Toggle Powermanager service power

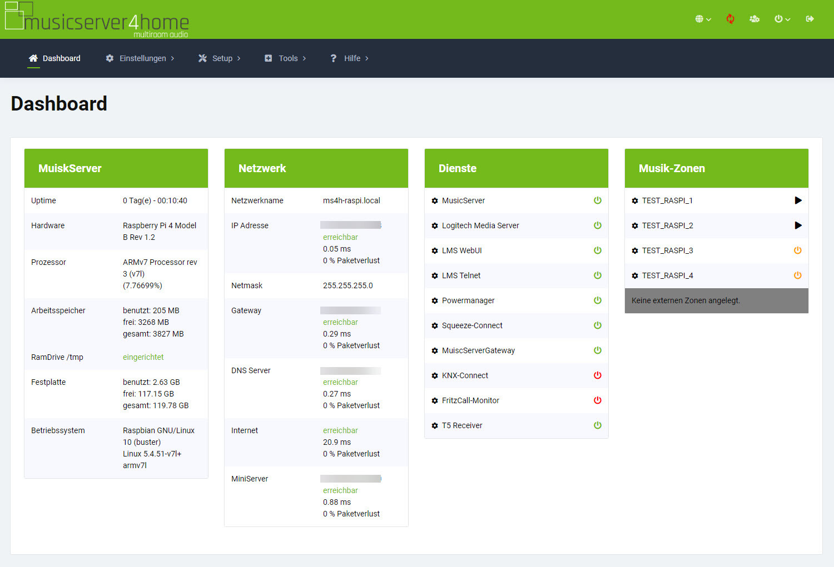(598, 300)
